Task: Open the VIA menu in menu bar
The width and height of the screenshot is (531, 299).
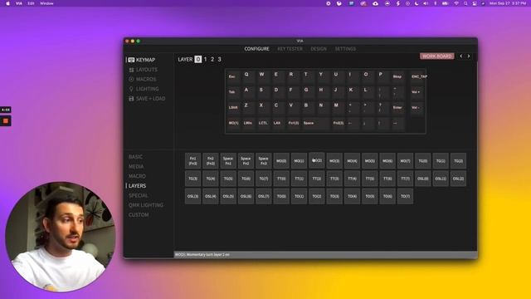Action: pos(19,3)
